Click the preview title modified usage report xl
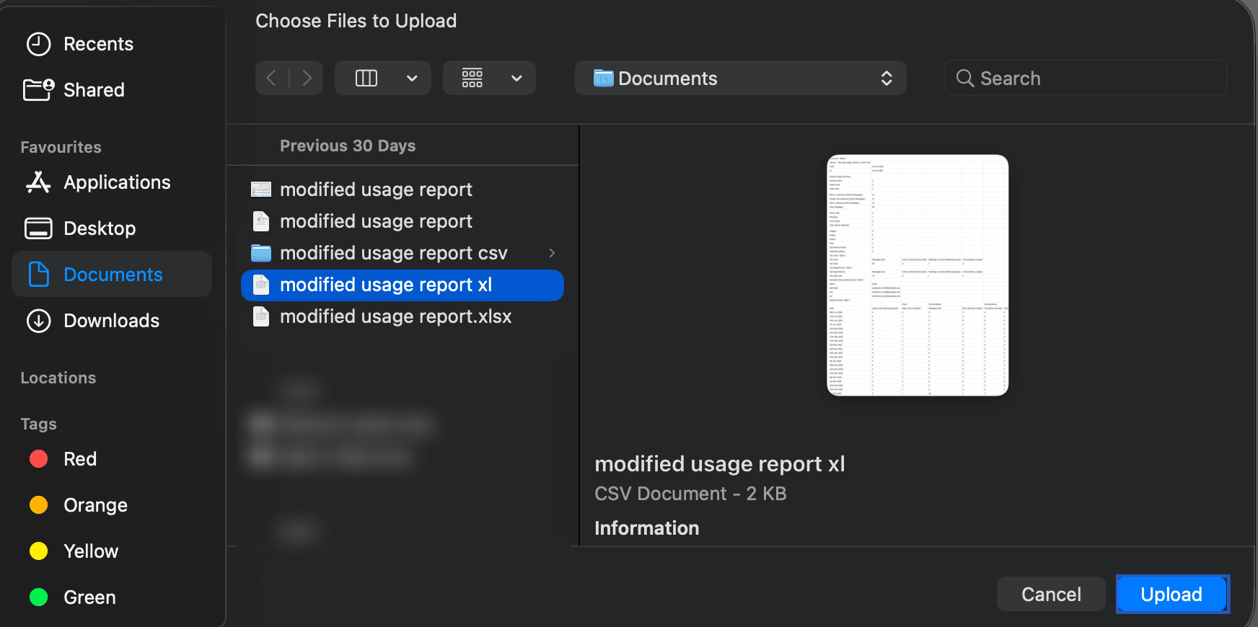Viewport: 1258px width, 627px height. click(x=720, y=464)
